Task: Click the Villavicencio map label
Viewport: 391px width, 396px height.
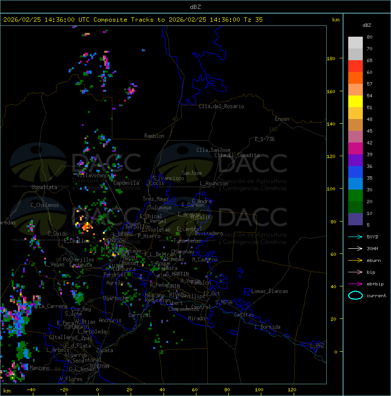Action: tap(94, 175)
